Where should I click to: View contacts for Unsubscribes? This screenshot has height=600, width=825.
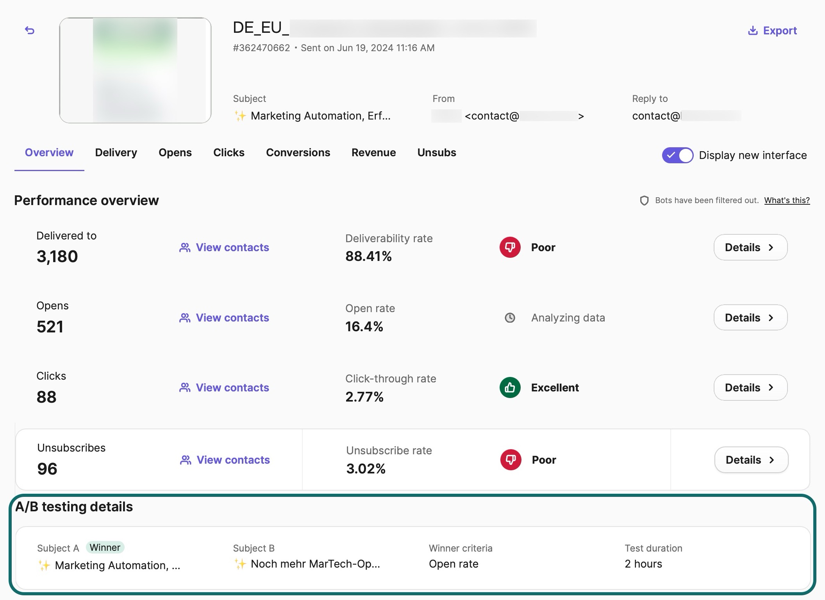pyautogui.click(x=233, y=460)
